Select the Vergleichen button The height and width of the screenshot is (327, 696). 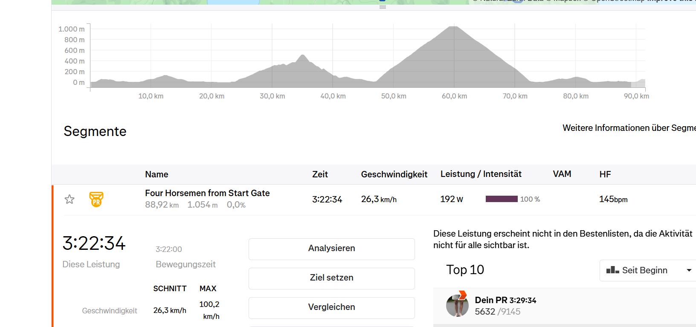click(331, 307)
